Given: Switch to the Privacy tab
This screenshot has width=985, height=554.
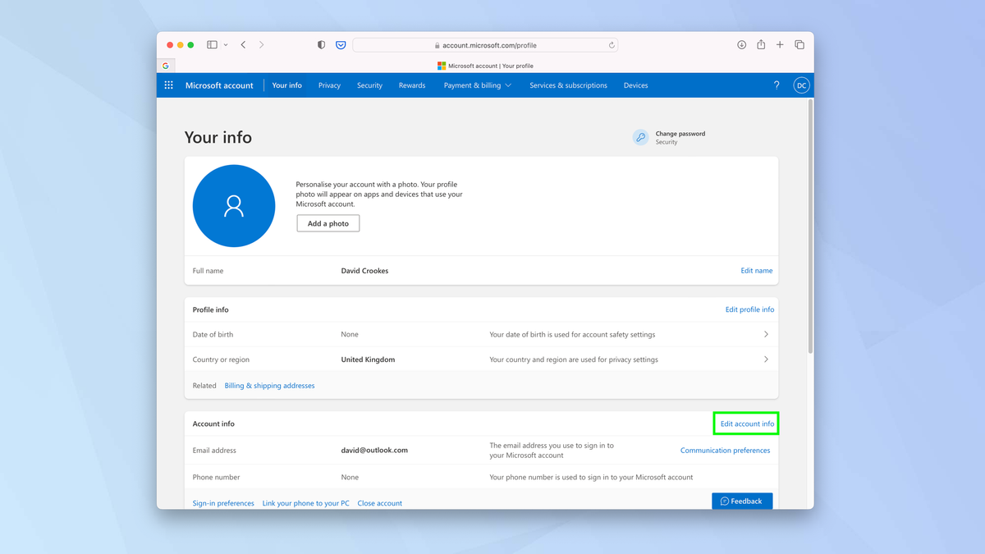Looking at the screenshot, I should pyautogui.click(x=329, y=85).
